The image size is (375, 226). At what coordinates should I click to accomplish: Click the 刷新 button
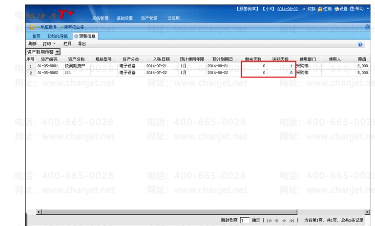[32, 44]
